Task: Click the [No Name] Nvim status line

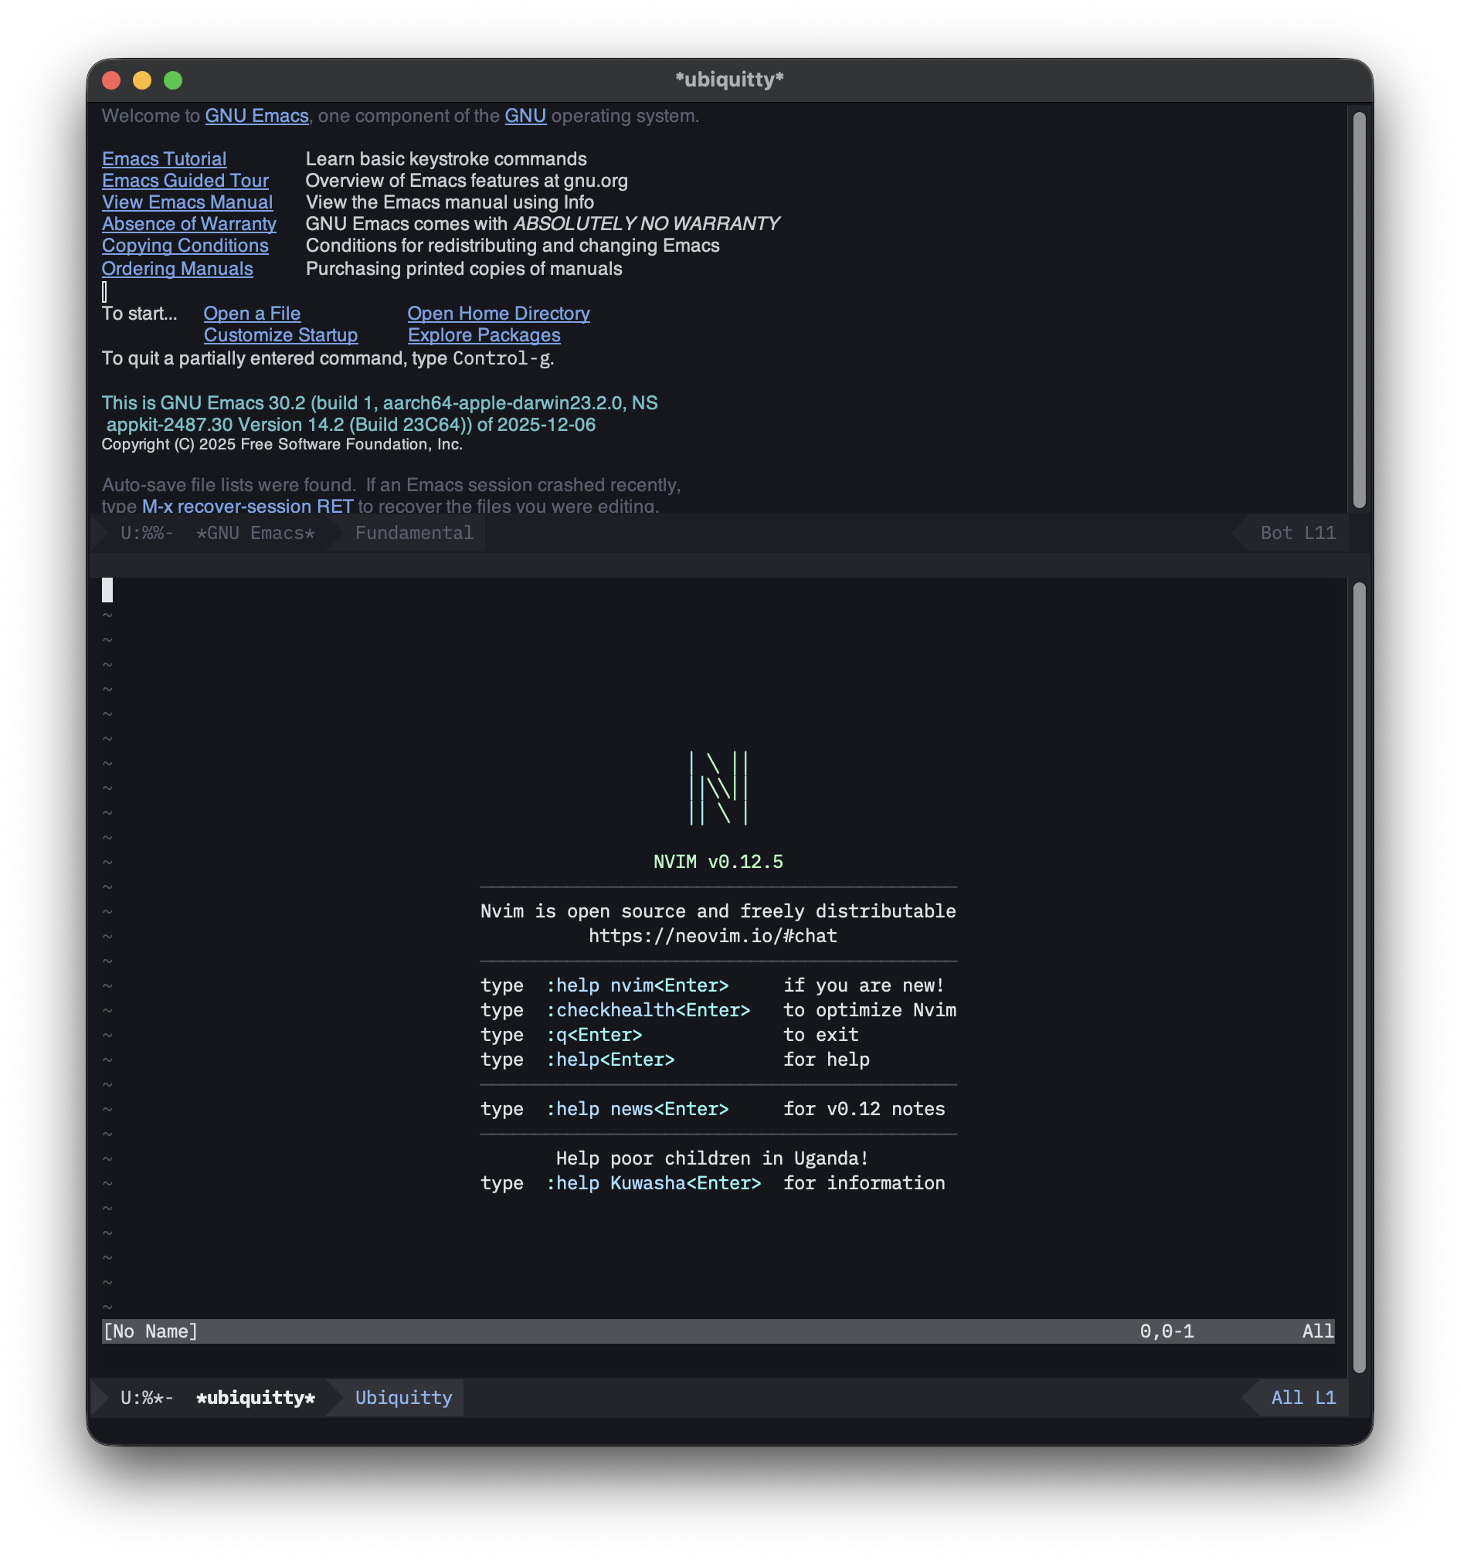Action: point(718,1331)
